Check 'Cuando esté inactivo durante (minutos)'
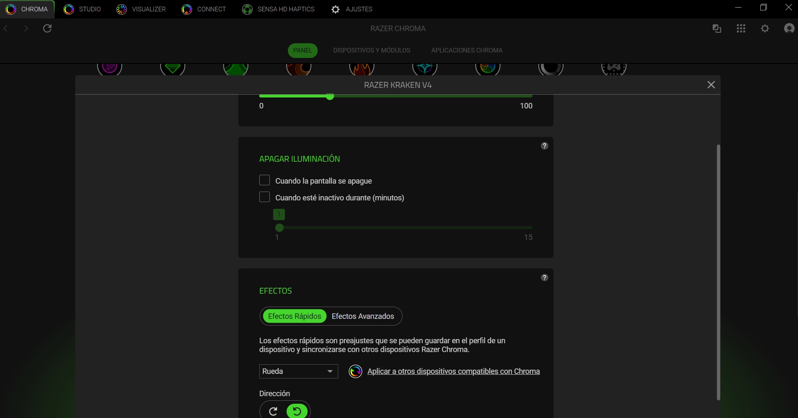Image resolution: width=798 pixels, height=418 pixels. [x=264, y=197]
